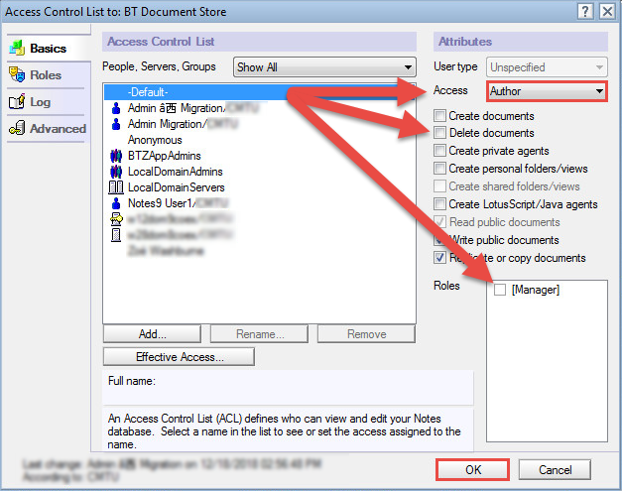The width and height of the screenshot is (622, 491).
Task: Enable Create LotusScript/Java agents
Action: pos(439,204)
